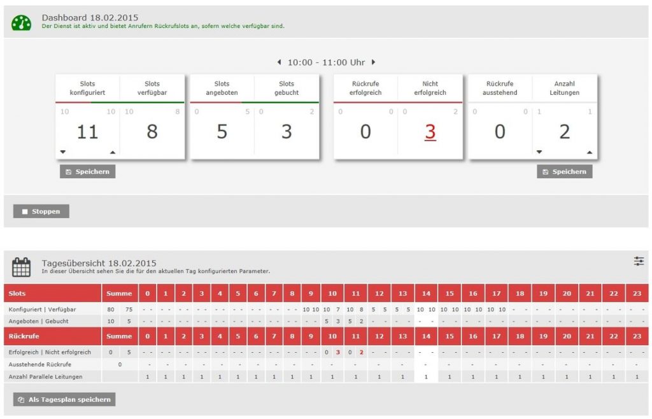This screenshot has width=652, height=419.
Task: Select hour 14 column in Rückrufe header
Action: [426, 336]
